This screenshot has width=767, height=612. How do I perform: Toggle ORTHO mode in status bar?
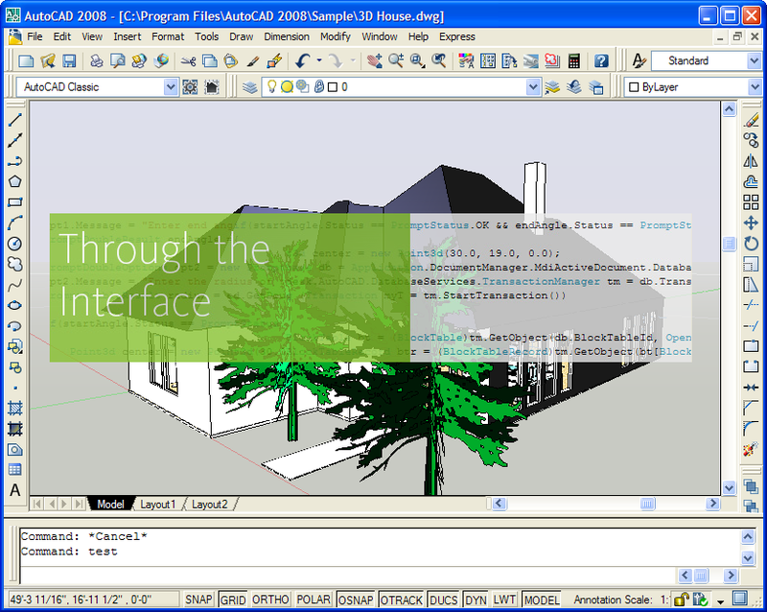tap(270, 600)
